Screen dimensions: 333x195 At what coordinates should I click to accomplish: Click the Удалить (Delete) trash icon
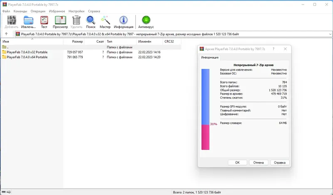[x=76, y=20]
